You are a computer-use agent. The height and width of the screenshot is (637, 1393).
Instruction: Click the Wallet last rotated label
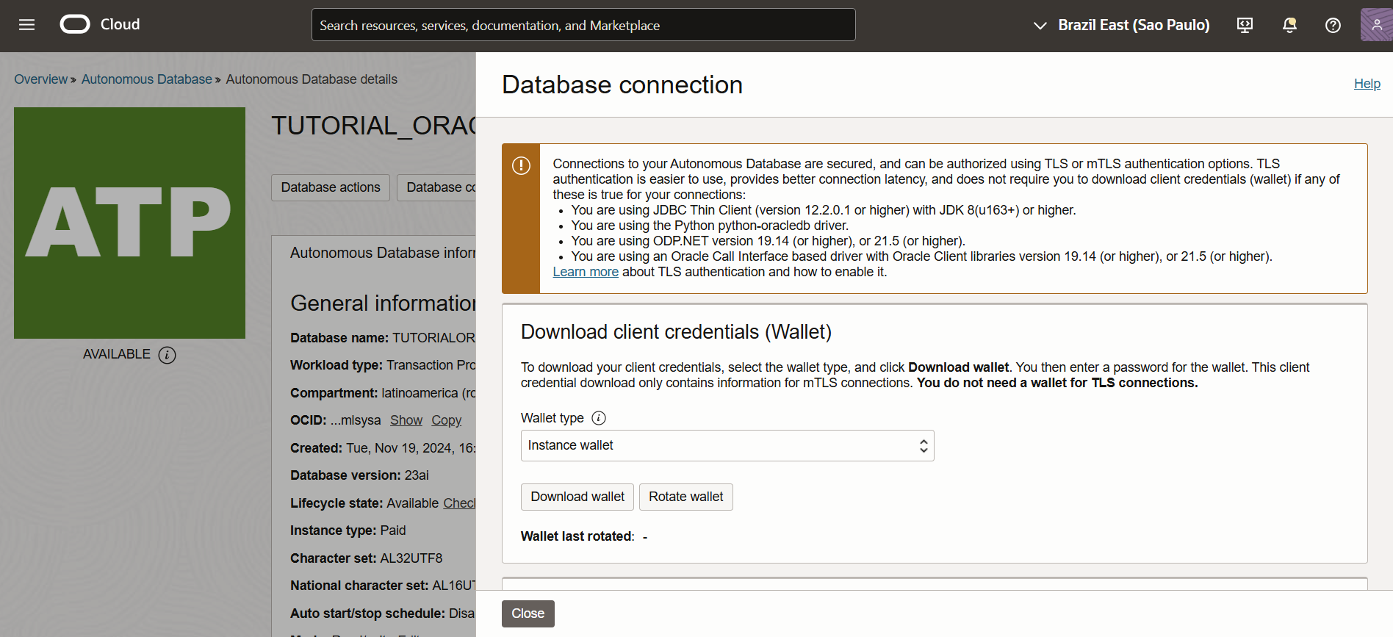click(x=577, y=536)
